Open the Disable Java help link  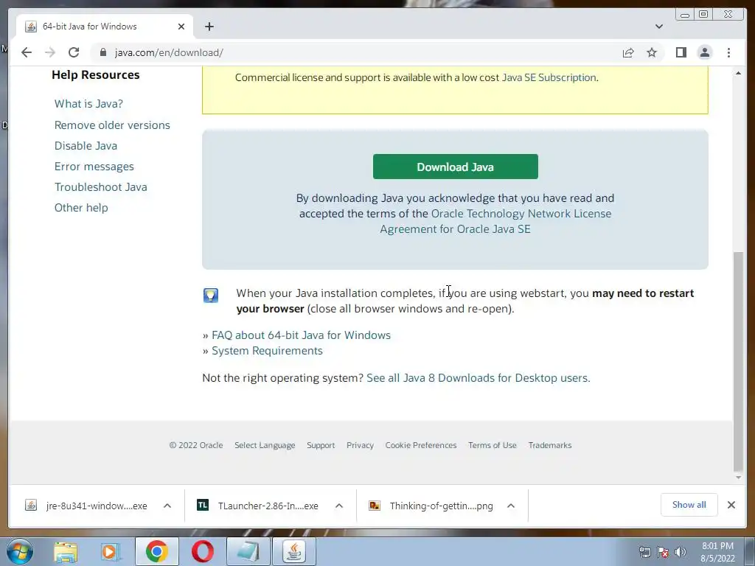86,145
